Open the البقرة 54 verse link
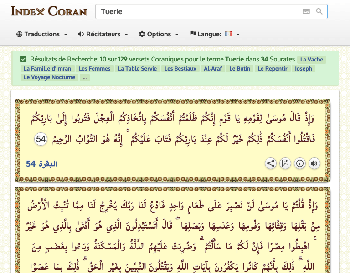The height and width of the screenshot is (273, 350). pyautogui.click(x=42, y=164)
